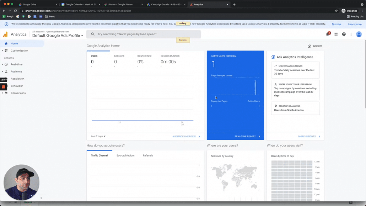Open the Reading List button
The height and width of the screenshot is (206, 366).
coord(355,16)
